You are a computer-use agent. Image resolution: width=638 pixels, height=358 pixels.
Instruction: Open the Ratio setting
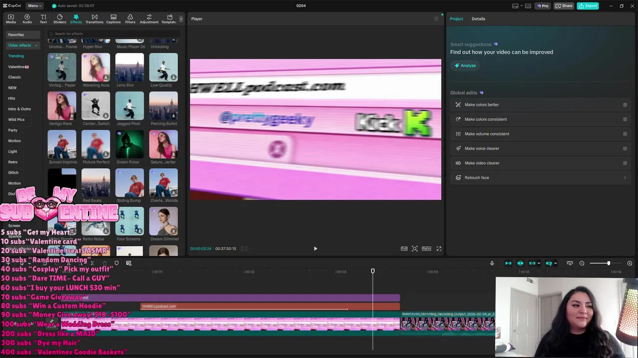(426, 249)
